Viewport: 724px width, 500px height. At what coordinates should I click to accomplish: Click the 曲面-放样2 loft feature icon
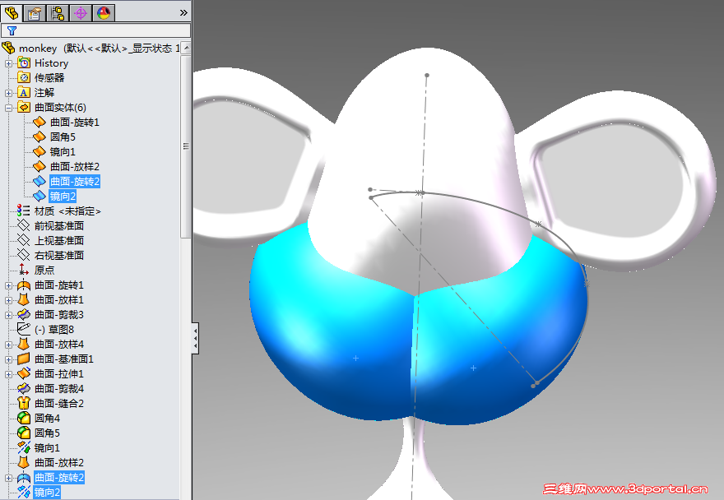(x=24, y=462)
